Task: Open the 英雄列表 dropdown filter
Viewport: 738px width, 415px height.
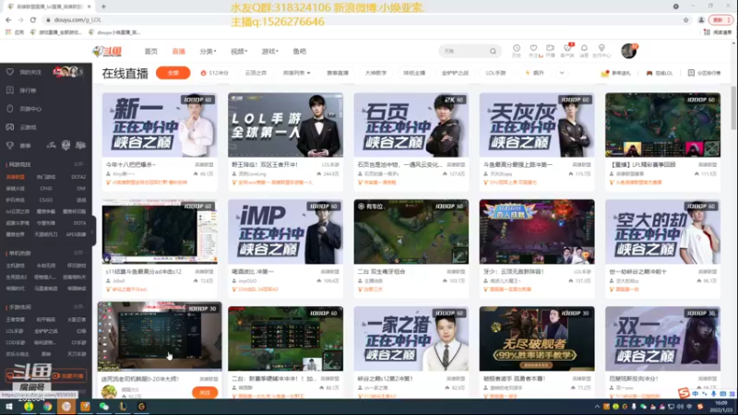Action: click(x=296, y=73)
